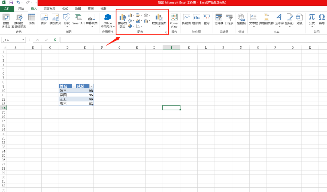The width and height of the screenshot is (327, 192).
Task: Open the 姓名 column filter dropdown
Action: pos(74,86)
